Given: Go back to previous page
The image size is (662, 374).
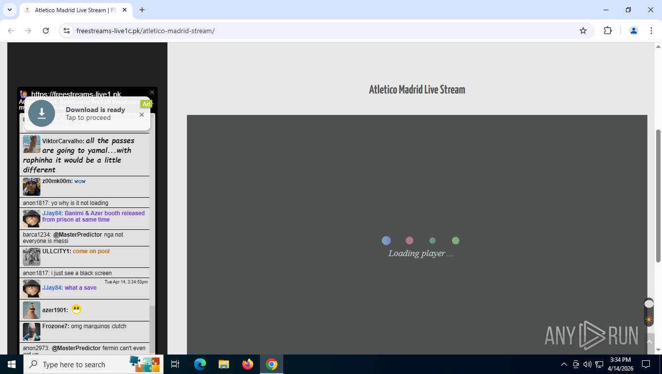Looking at the screenshot, I should [x=11, y=31].
